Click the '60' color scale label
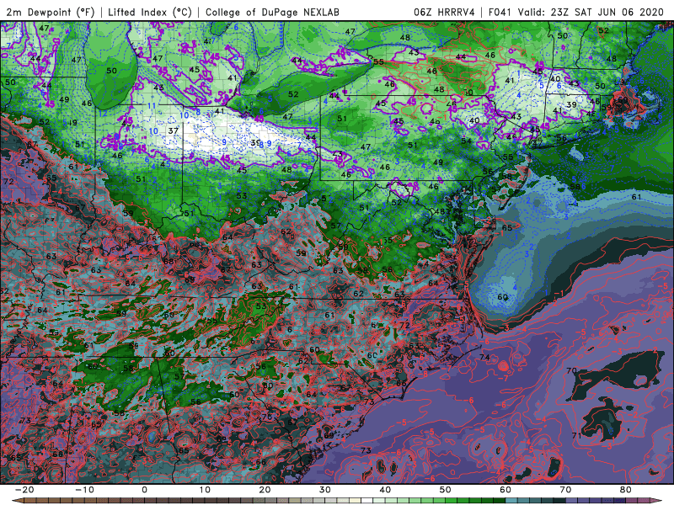The width and height of the screenshot is (674, 505). coord(505,490)
